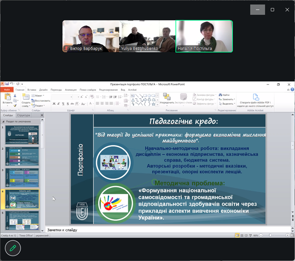Toggle Normal view button in status bar

[238, 235]
